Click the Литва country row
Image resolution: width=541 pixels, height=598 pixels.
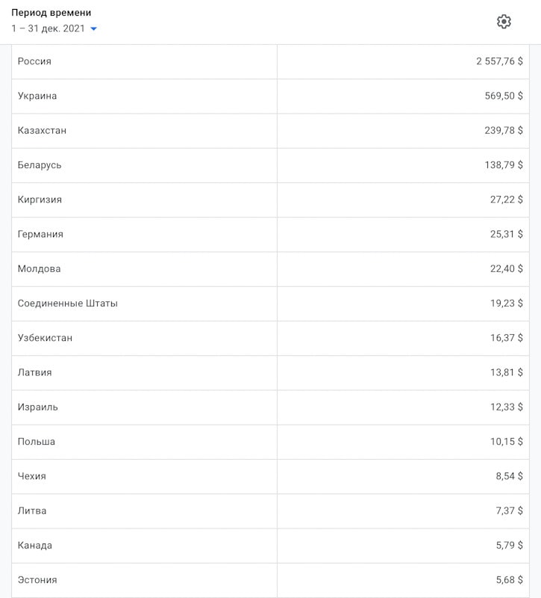[270, 511]
